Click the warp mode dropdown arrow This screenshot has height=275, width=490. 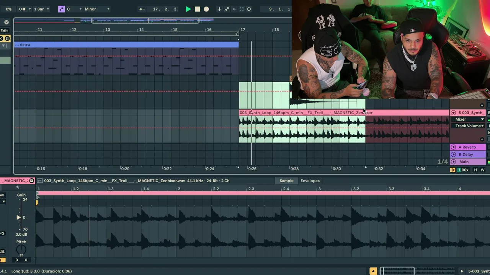pyautogui.click(x=3, y=202)
